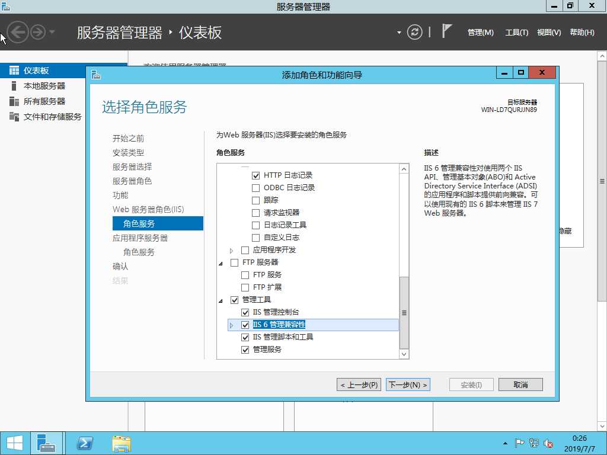
Task: Click the Server Manager back arrow
Action: (18, 32)
